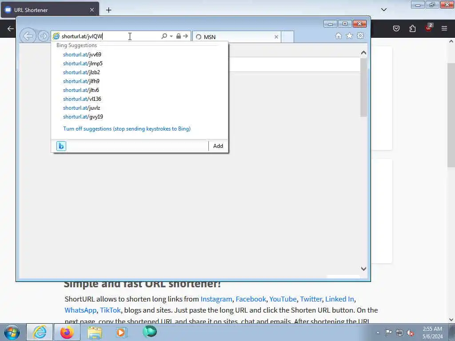This screenshot has height=341, width=455.
Task: Click the Go arrow in the address bar
Action: click(x=185, y=36)
